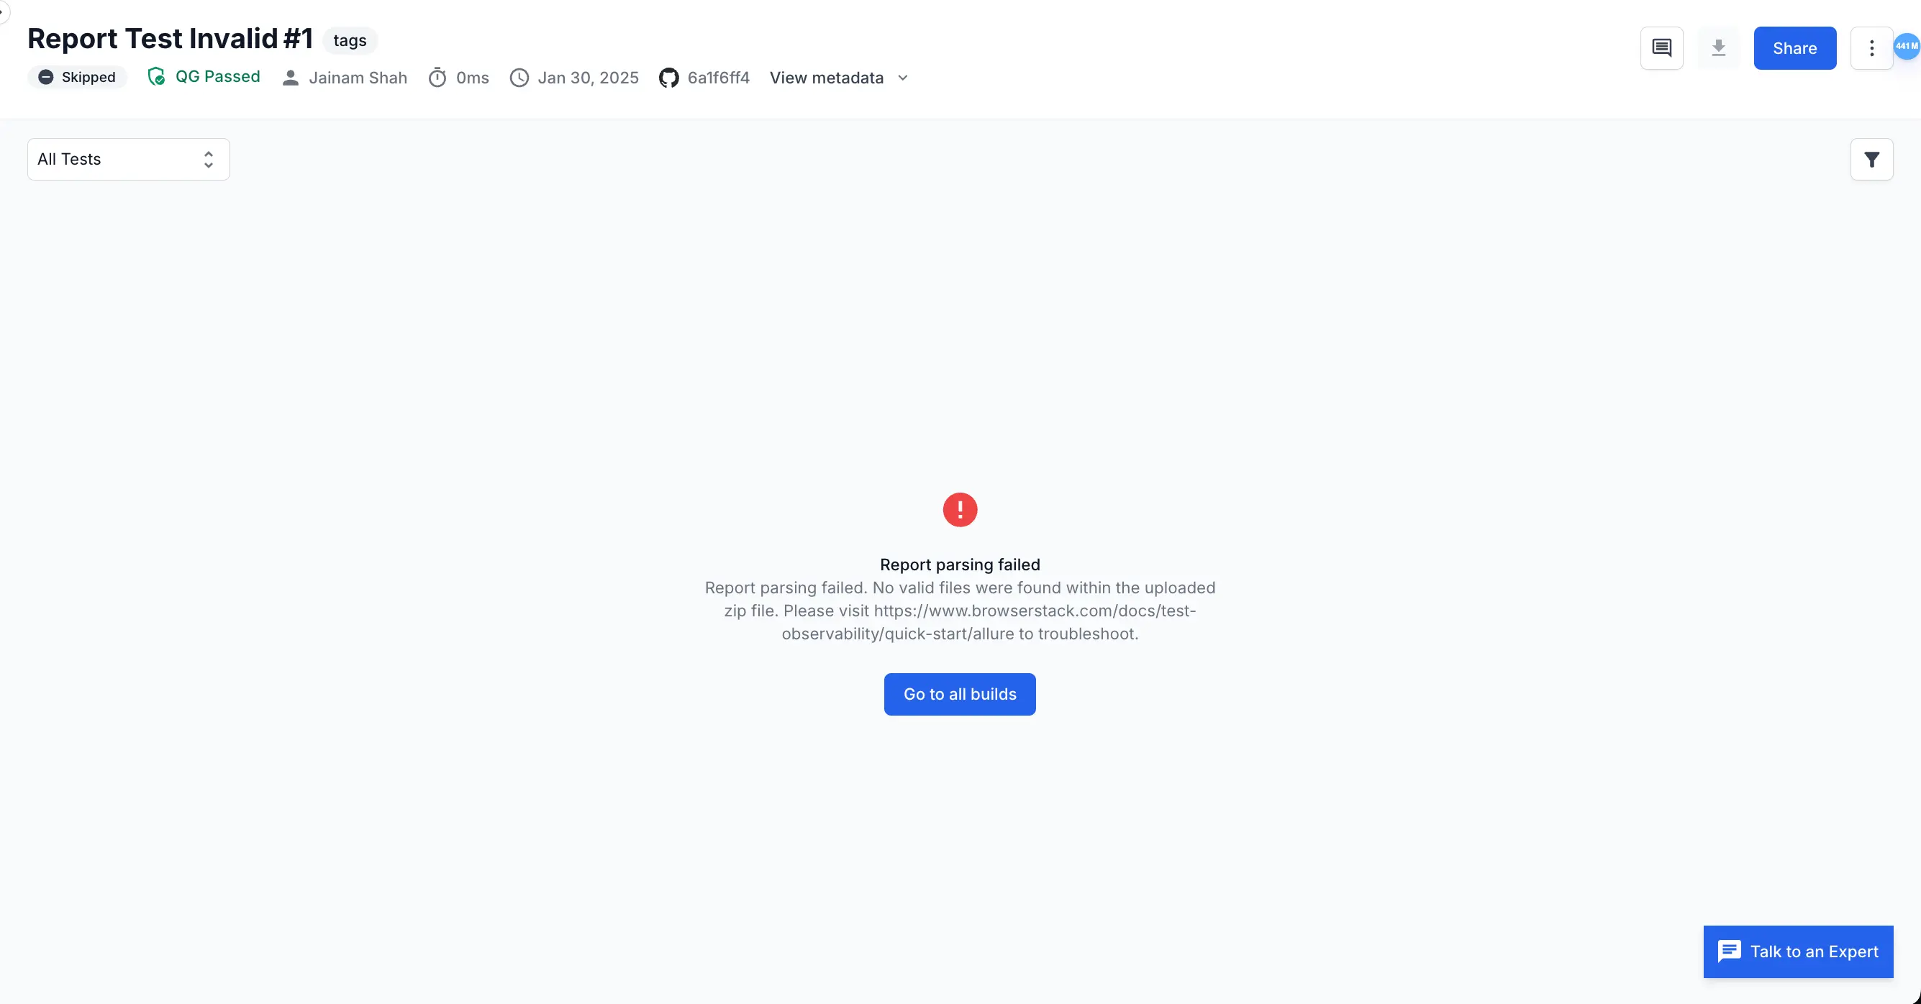Expand the View metadata section

point(838,78)
